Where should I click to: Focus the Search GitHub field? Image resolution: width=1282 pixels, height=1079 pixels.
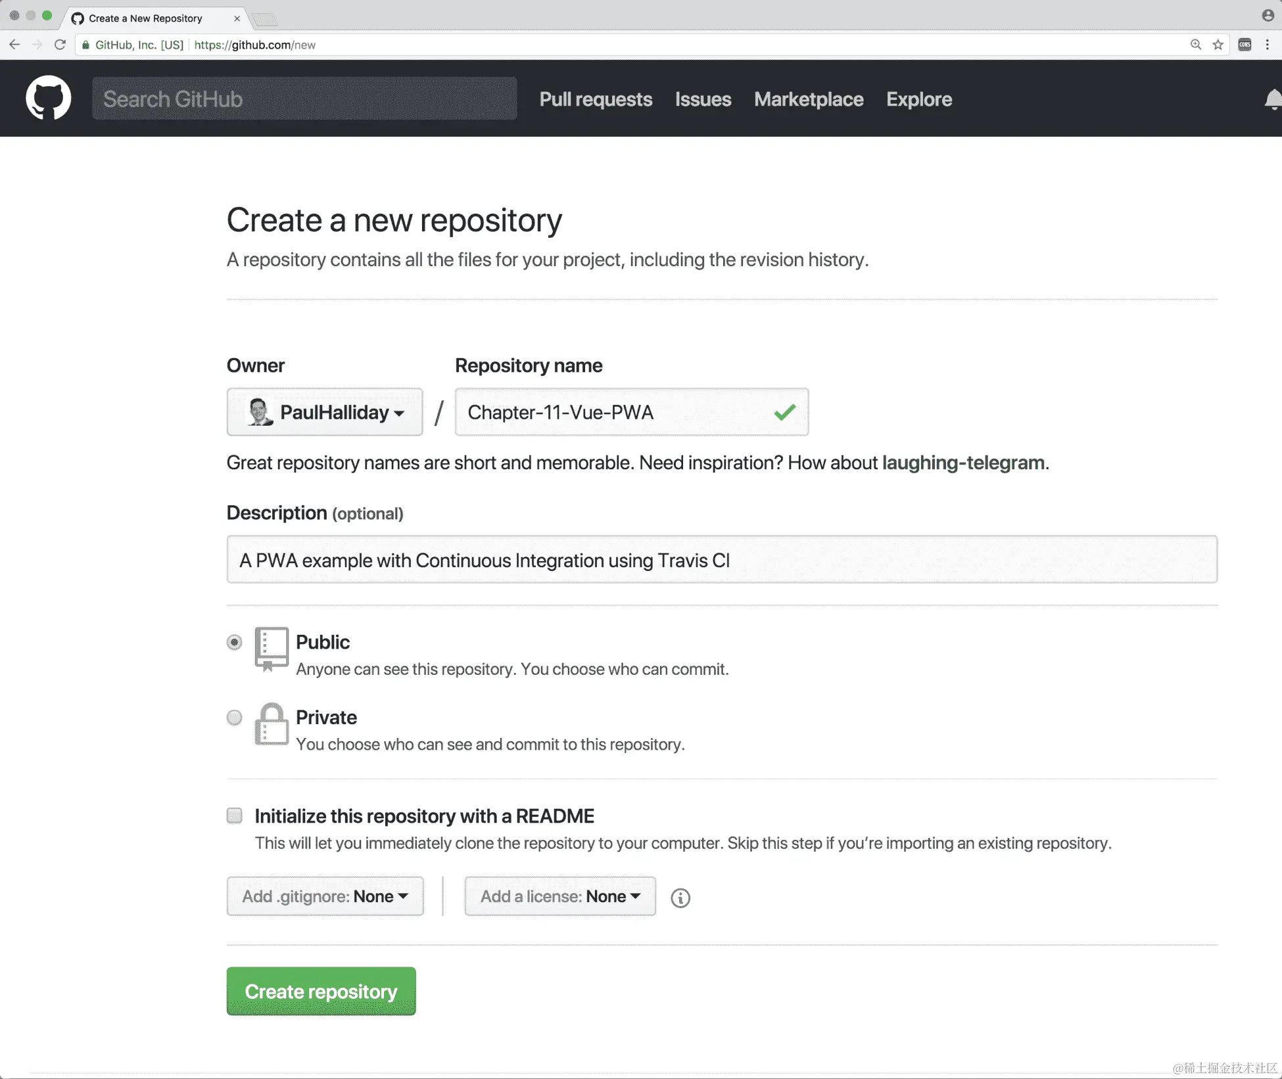(304, 99)
